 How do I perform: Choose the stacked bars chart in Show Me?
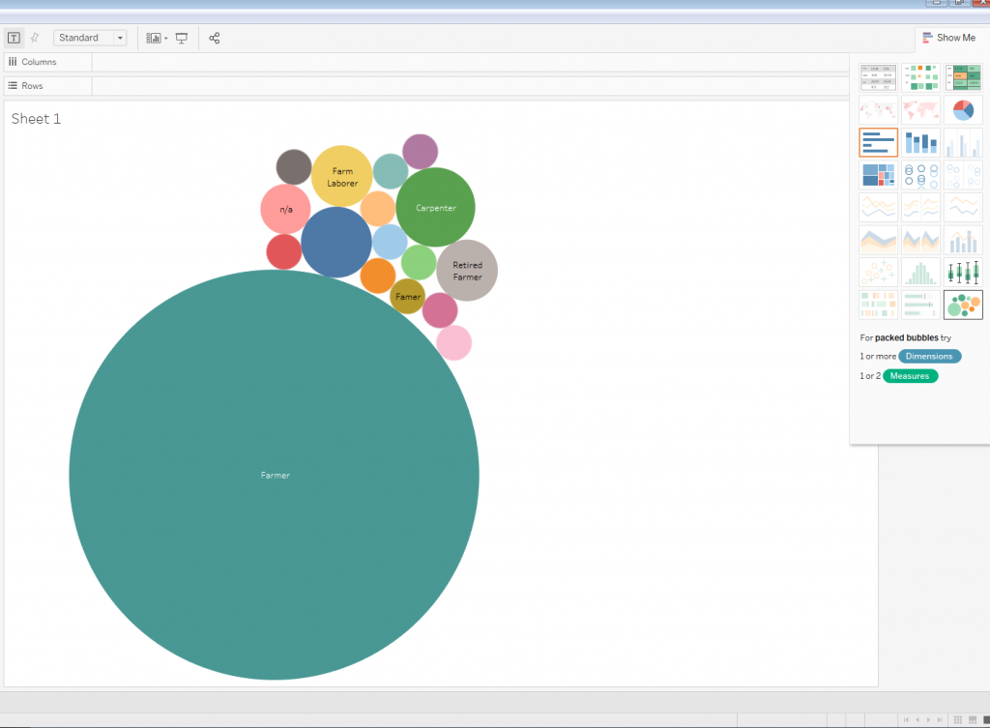coord(920,142)
